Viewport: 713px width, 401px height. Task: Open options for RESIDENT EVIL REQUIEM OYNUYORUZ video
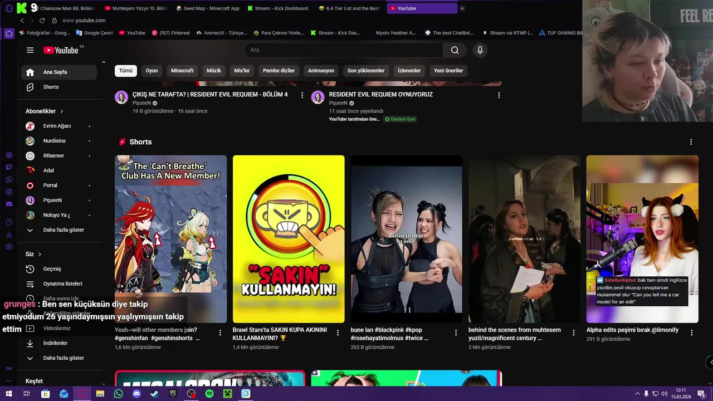pos(499,95)
